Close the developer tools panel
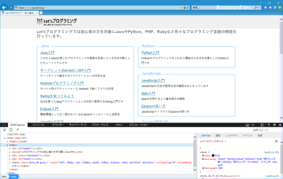This screenshot has height=179, width=283. click(280, 125)
